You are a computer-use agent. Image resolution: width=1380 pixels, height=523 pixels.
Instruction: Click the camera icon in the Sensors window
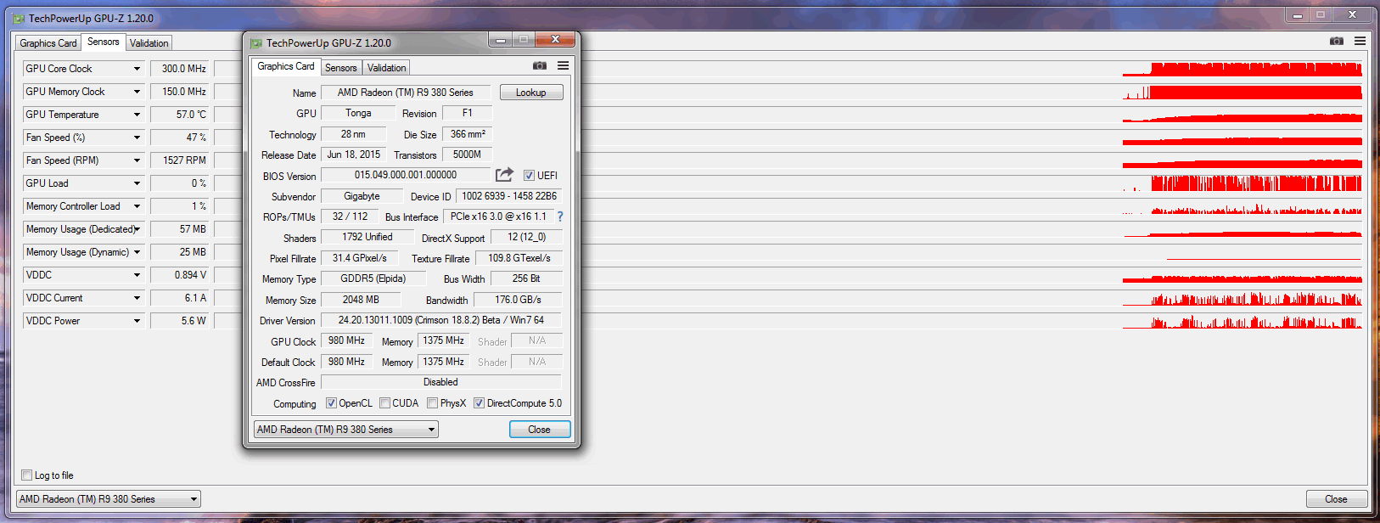1337,41
